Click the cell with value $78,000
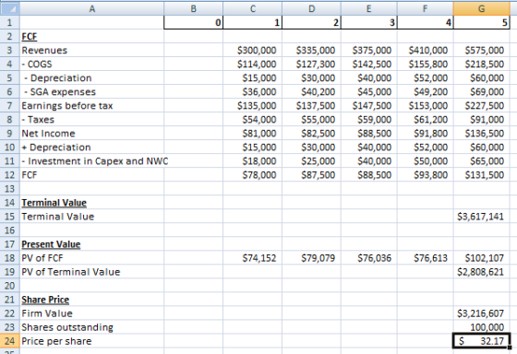 tap(253, 175)
